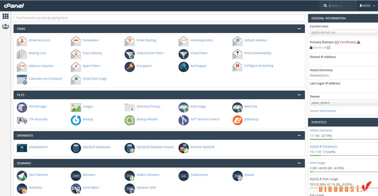Open the Disk Usage statistics link
This screenshot has width=378, height=196.
coord(317,163)
